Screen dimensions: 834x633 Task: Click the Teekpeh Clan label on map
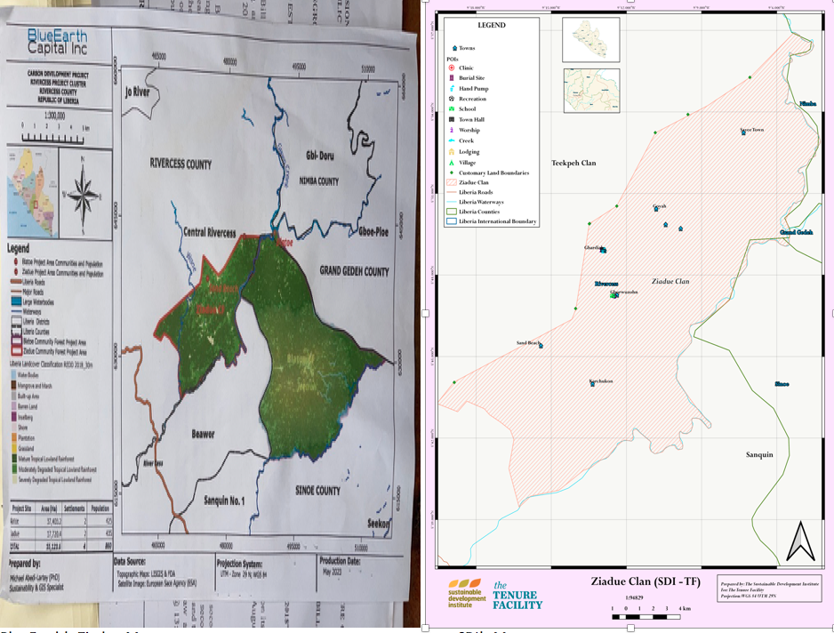573,164
